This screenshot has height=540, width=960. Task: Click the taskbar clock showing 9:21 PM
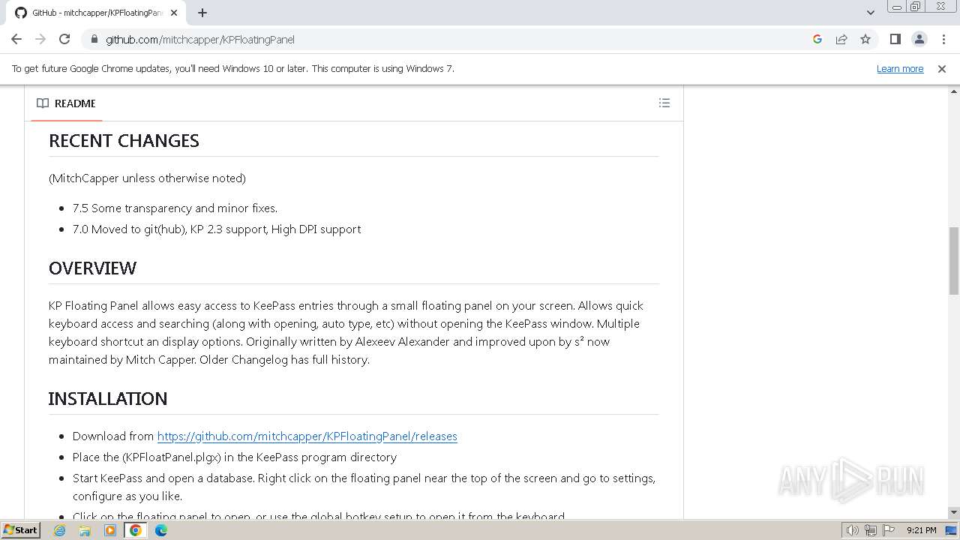(x=921, y=530)
